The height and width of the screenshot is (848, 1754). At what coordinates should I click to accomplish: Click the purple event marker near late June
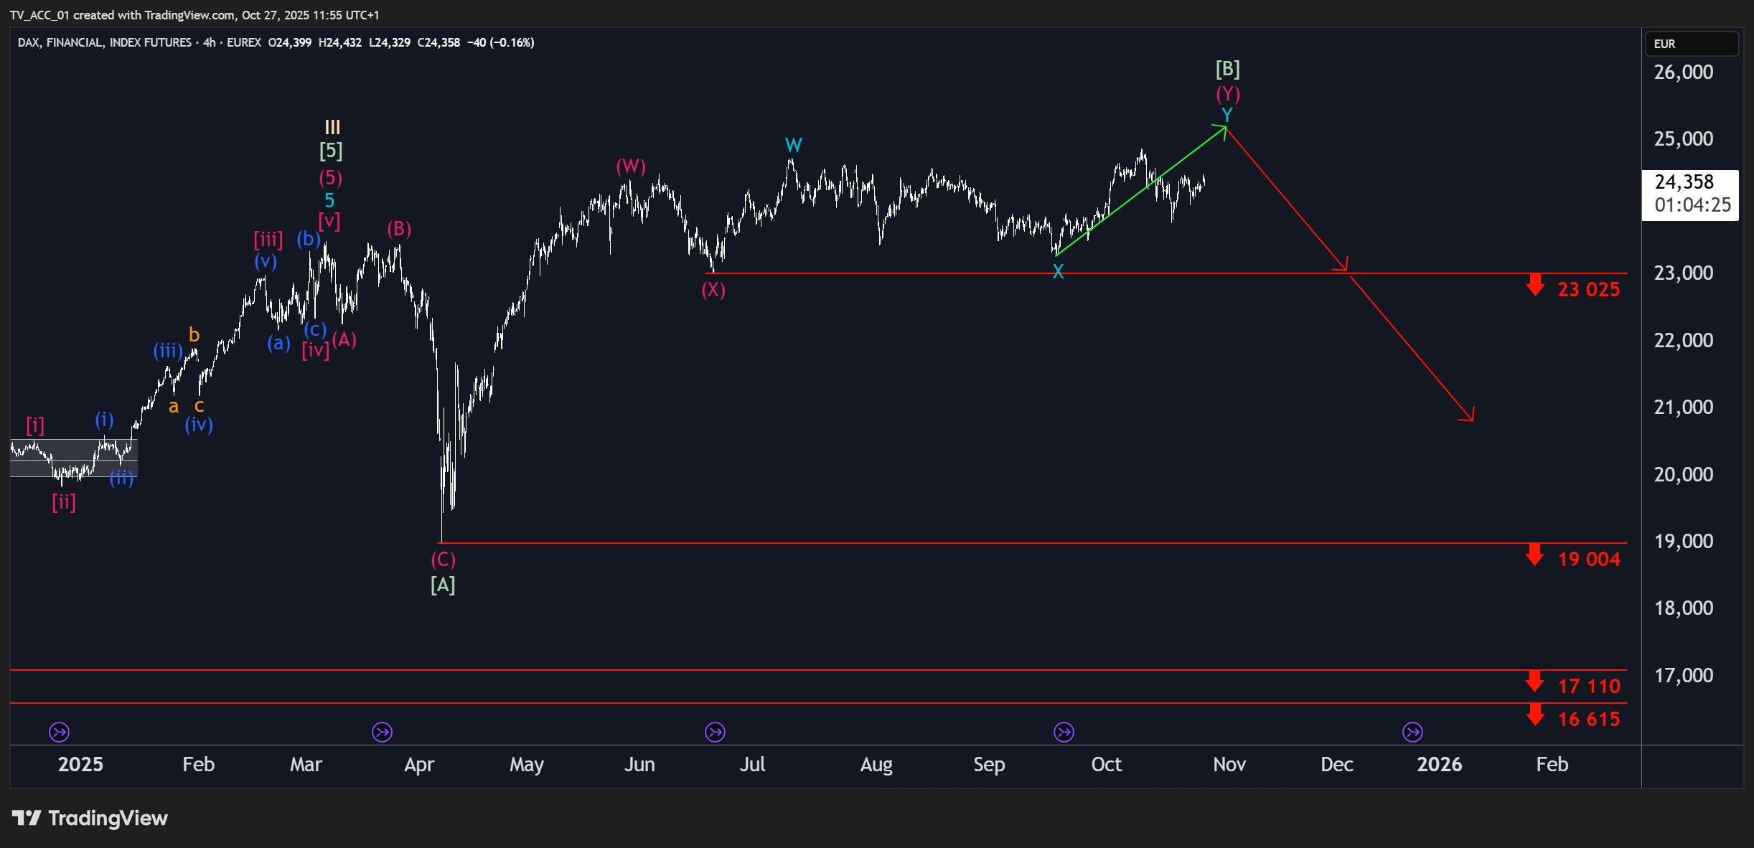pyautogui.click(x=715, y=732)
